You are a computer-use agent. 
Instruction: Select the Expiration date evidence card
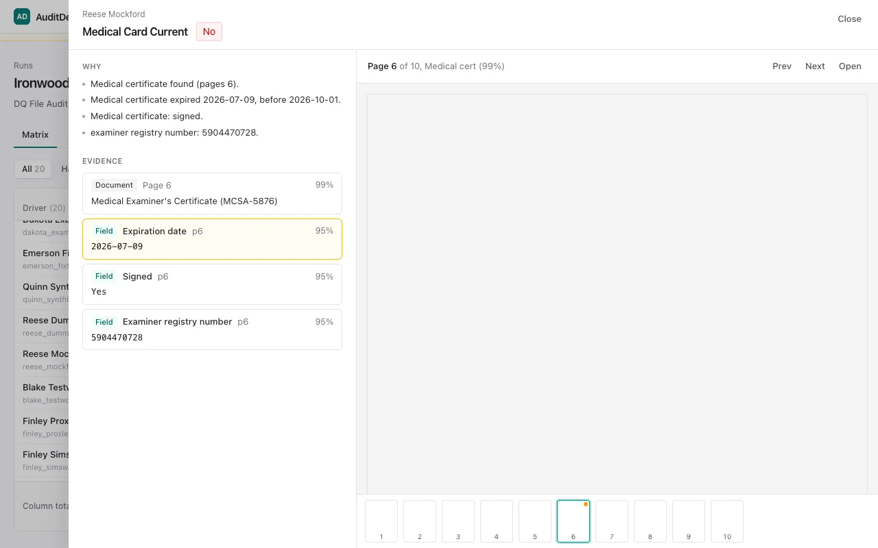point(212,239)
